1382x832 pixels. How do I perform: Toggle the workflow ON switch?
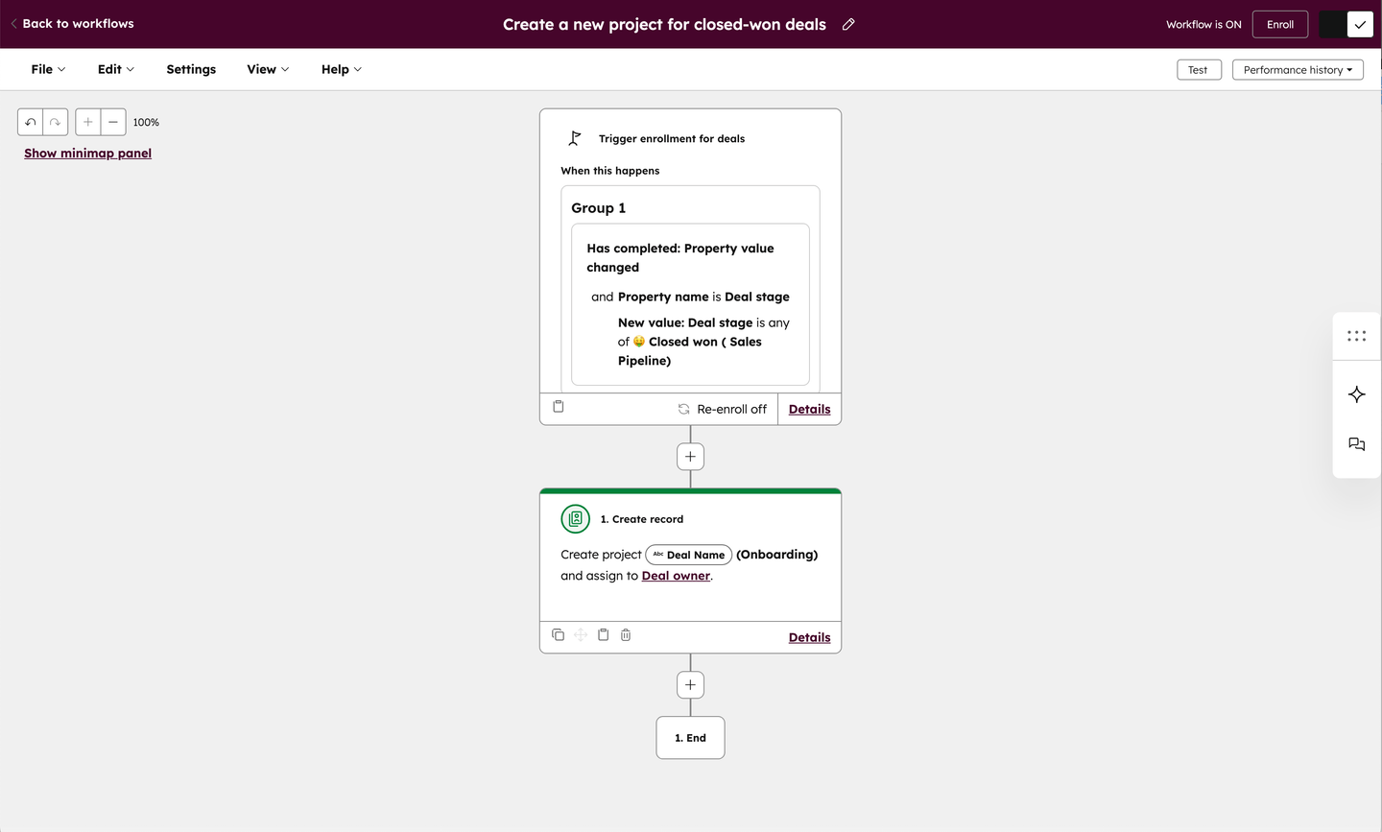[x=1346, y=24]
